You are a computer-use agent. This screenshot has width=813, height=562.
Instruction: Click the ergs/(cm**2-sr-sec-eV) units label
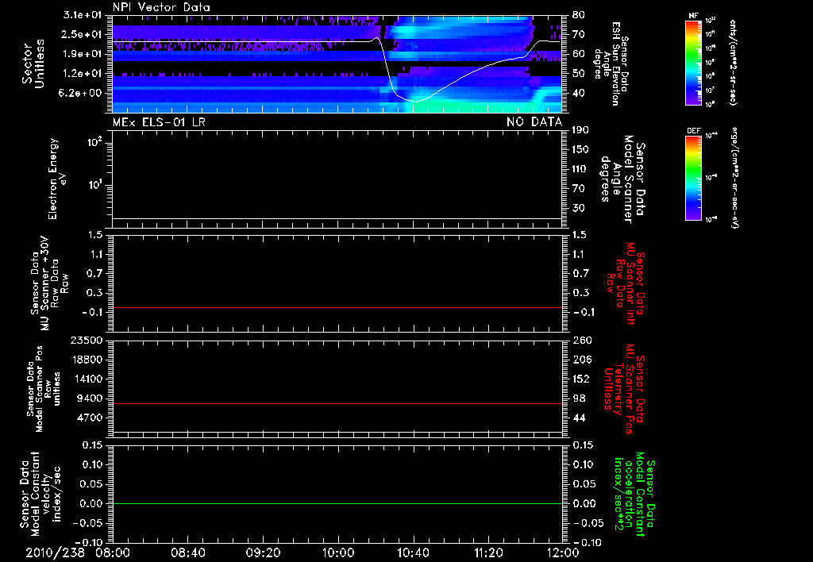[x=733, y=177]
